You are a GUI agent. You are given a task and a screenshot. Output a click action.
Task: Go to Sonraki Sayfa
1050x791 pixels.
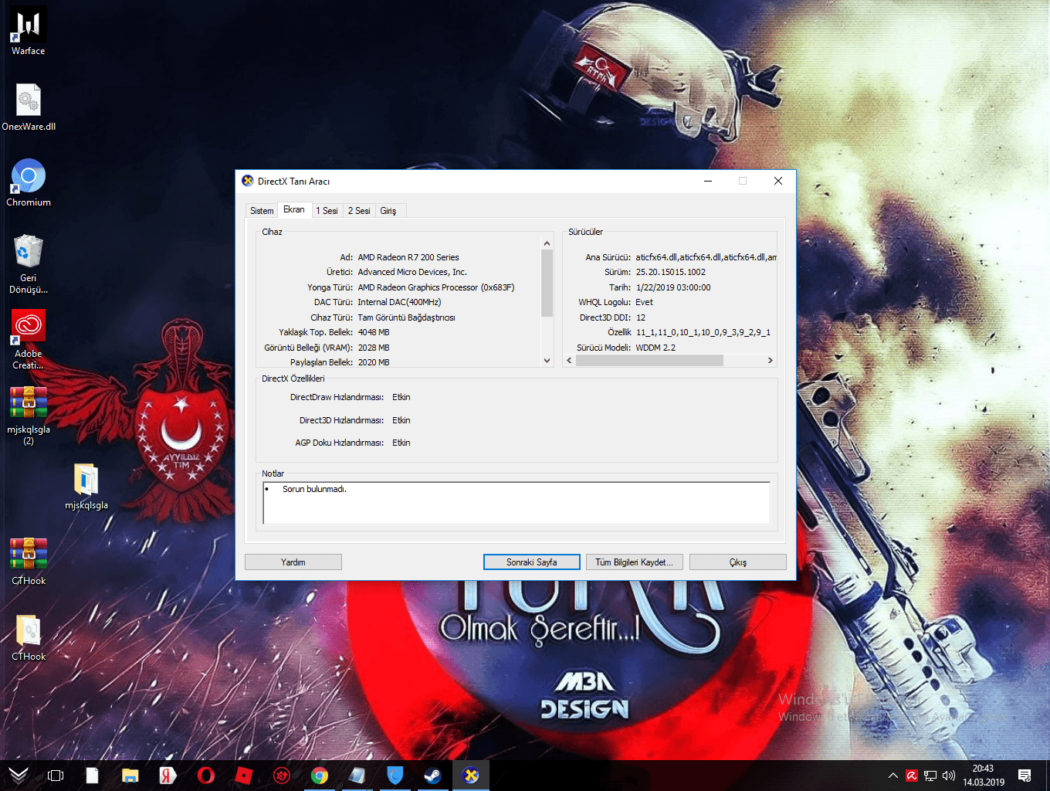(x=532, y=562)
